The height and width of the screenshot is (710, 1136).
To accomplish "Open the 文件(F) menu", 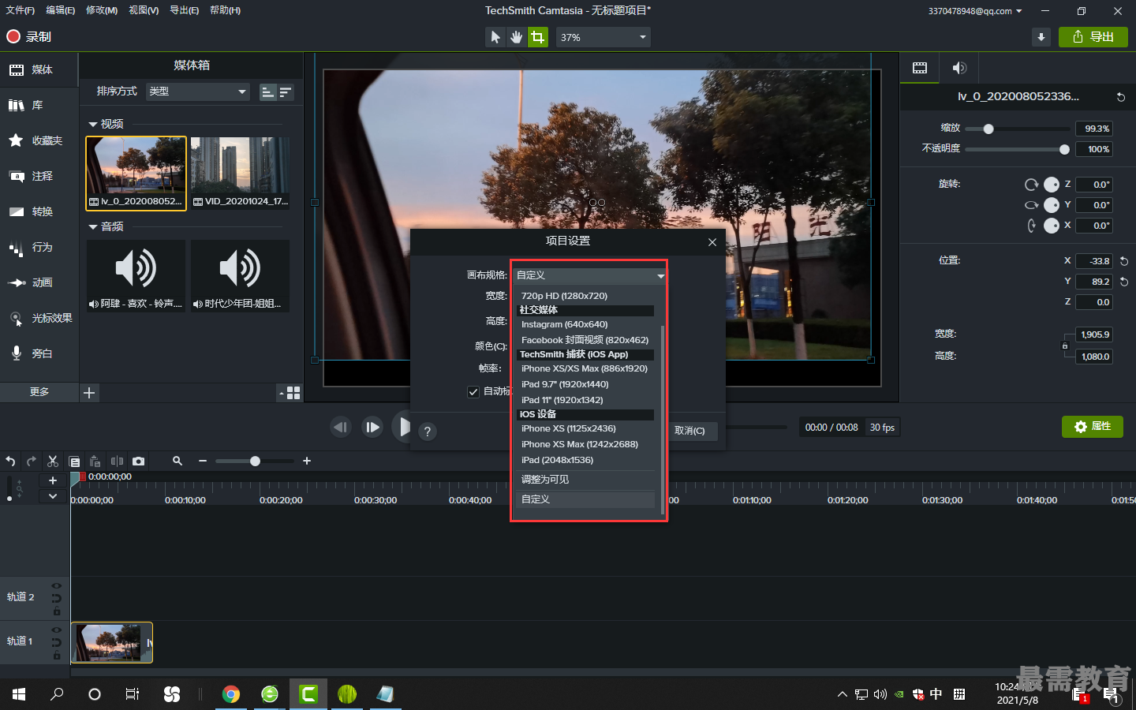I will tap(20, 10).
